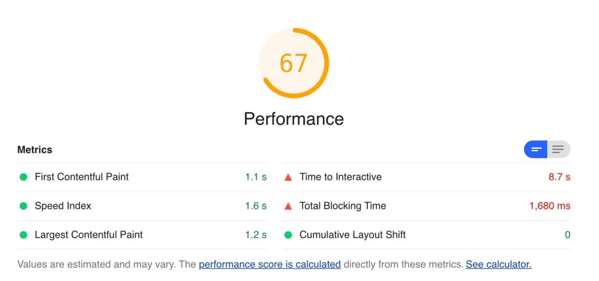The image size is (599, 281).
Task: Click the 1,680 ms blocking time value
Action: [x=550, y=206]
